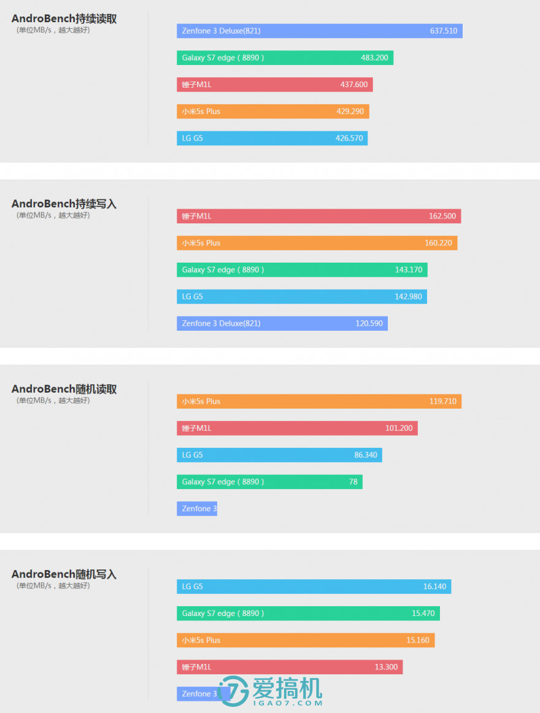Click the AndroBench持续读取 chart title
540x713 pixels.
click(x=64, y=19)
